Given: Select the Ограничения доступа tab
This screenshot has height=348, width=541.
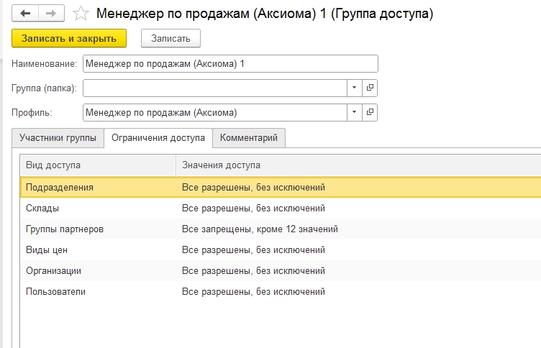Looking at the screenshot, I should (158, 137).
